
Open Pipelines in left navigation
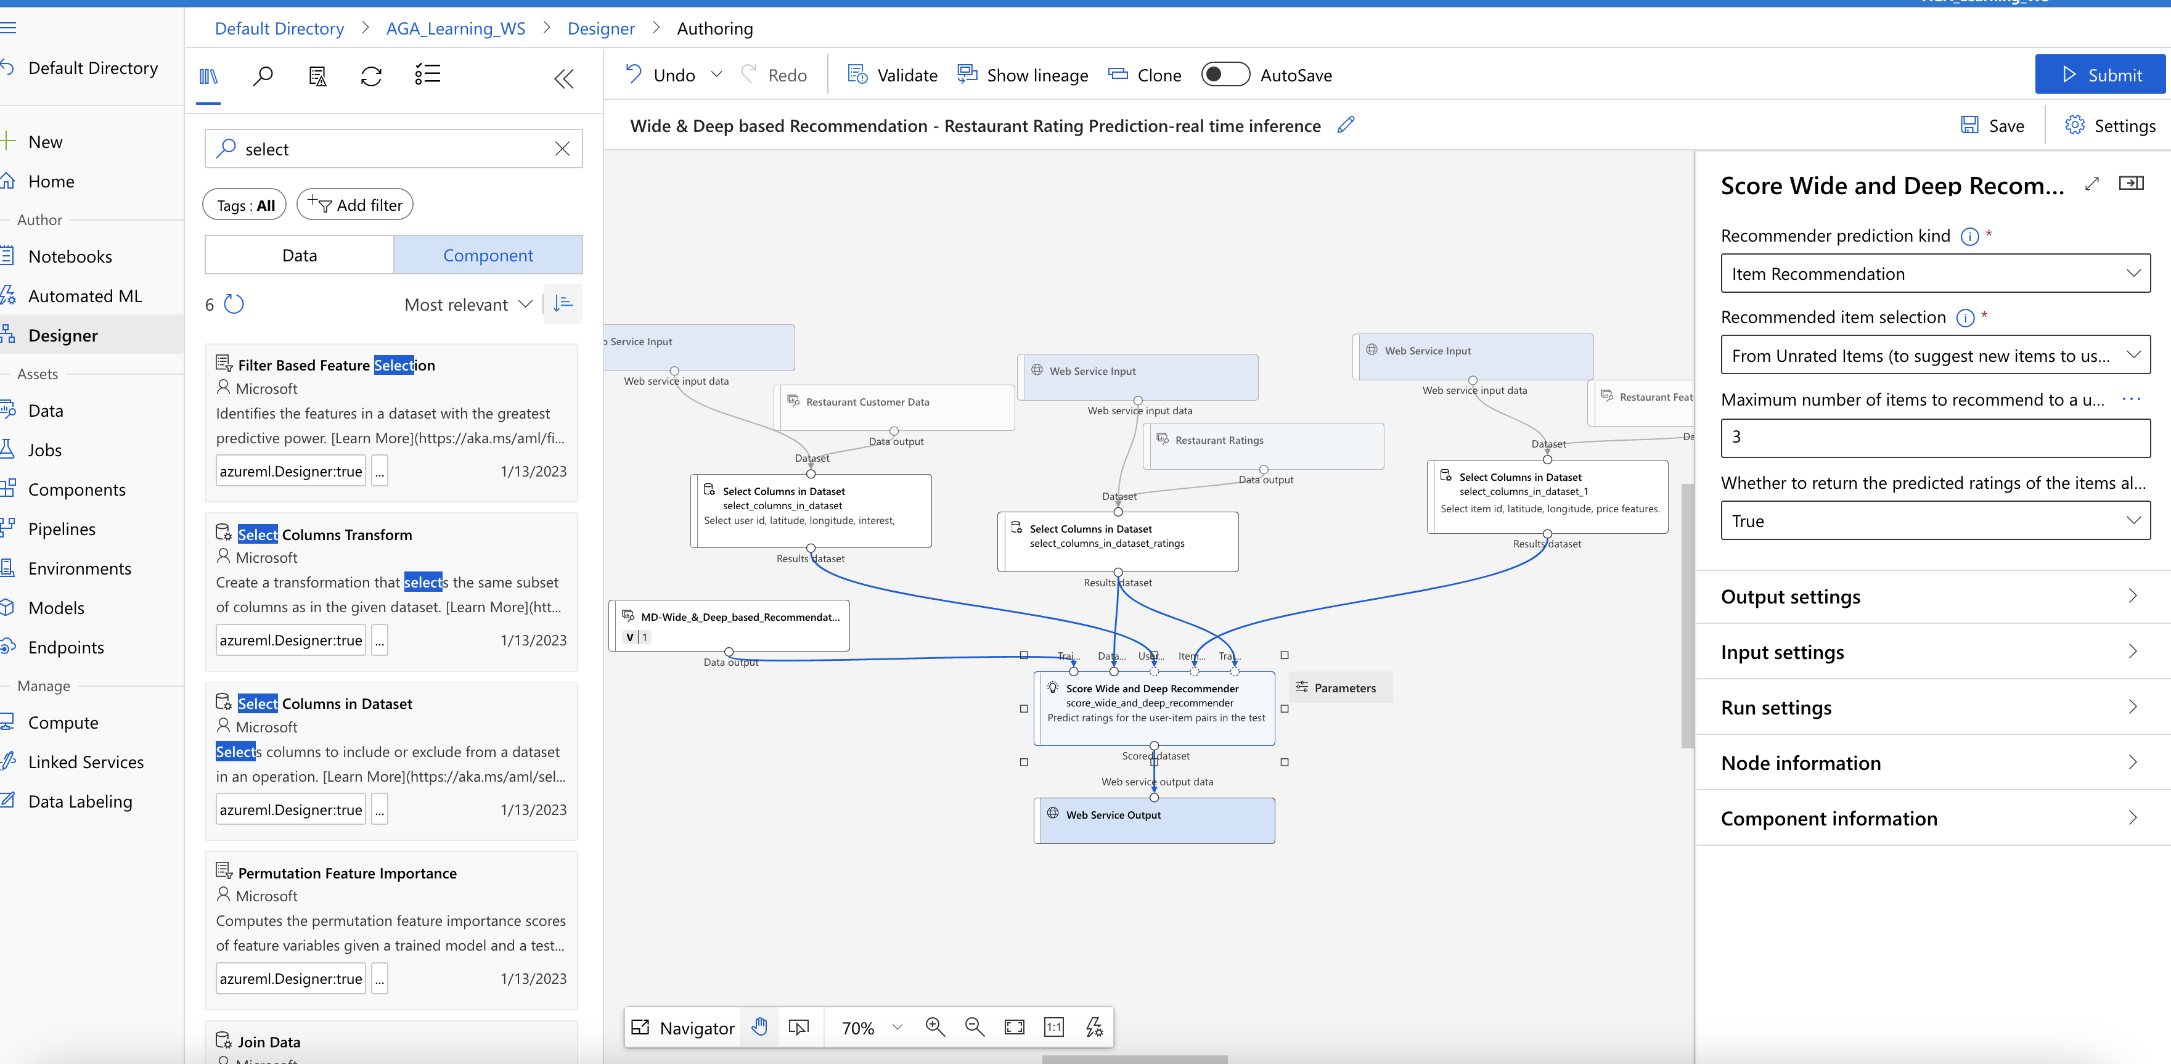pyautogui.click(x=62, y=529)
